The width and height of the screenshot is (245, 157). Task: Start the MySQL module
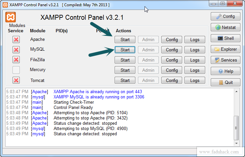pyautogui.click(x=125, y=50)
